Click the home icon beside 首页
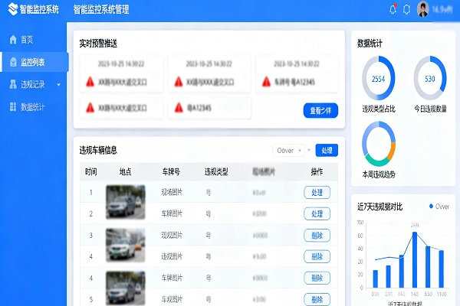Screen dimensions: 460x306 pos(12,39)
